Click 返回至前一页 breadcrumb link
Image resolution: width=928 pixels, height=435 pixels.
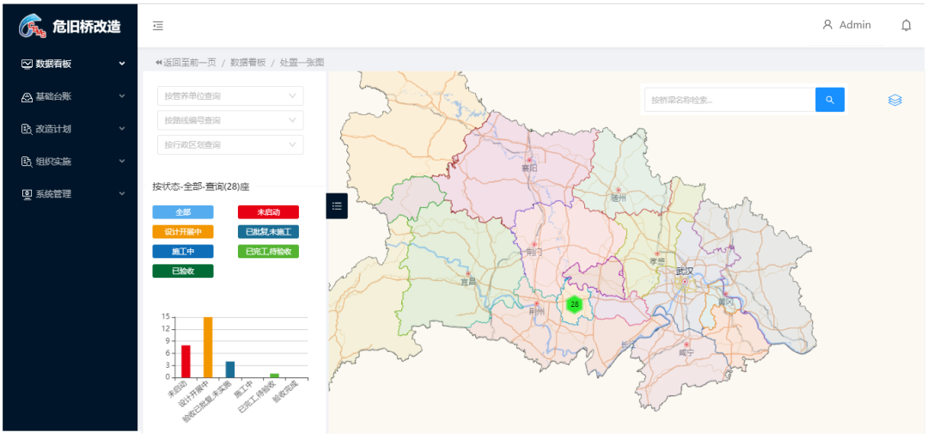(x=185, y=63)
